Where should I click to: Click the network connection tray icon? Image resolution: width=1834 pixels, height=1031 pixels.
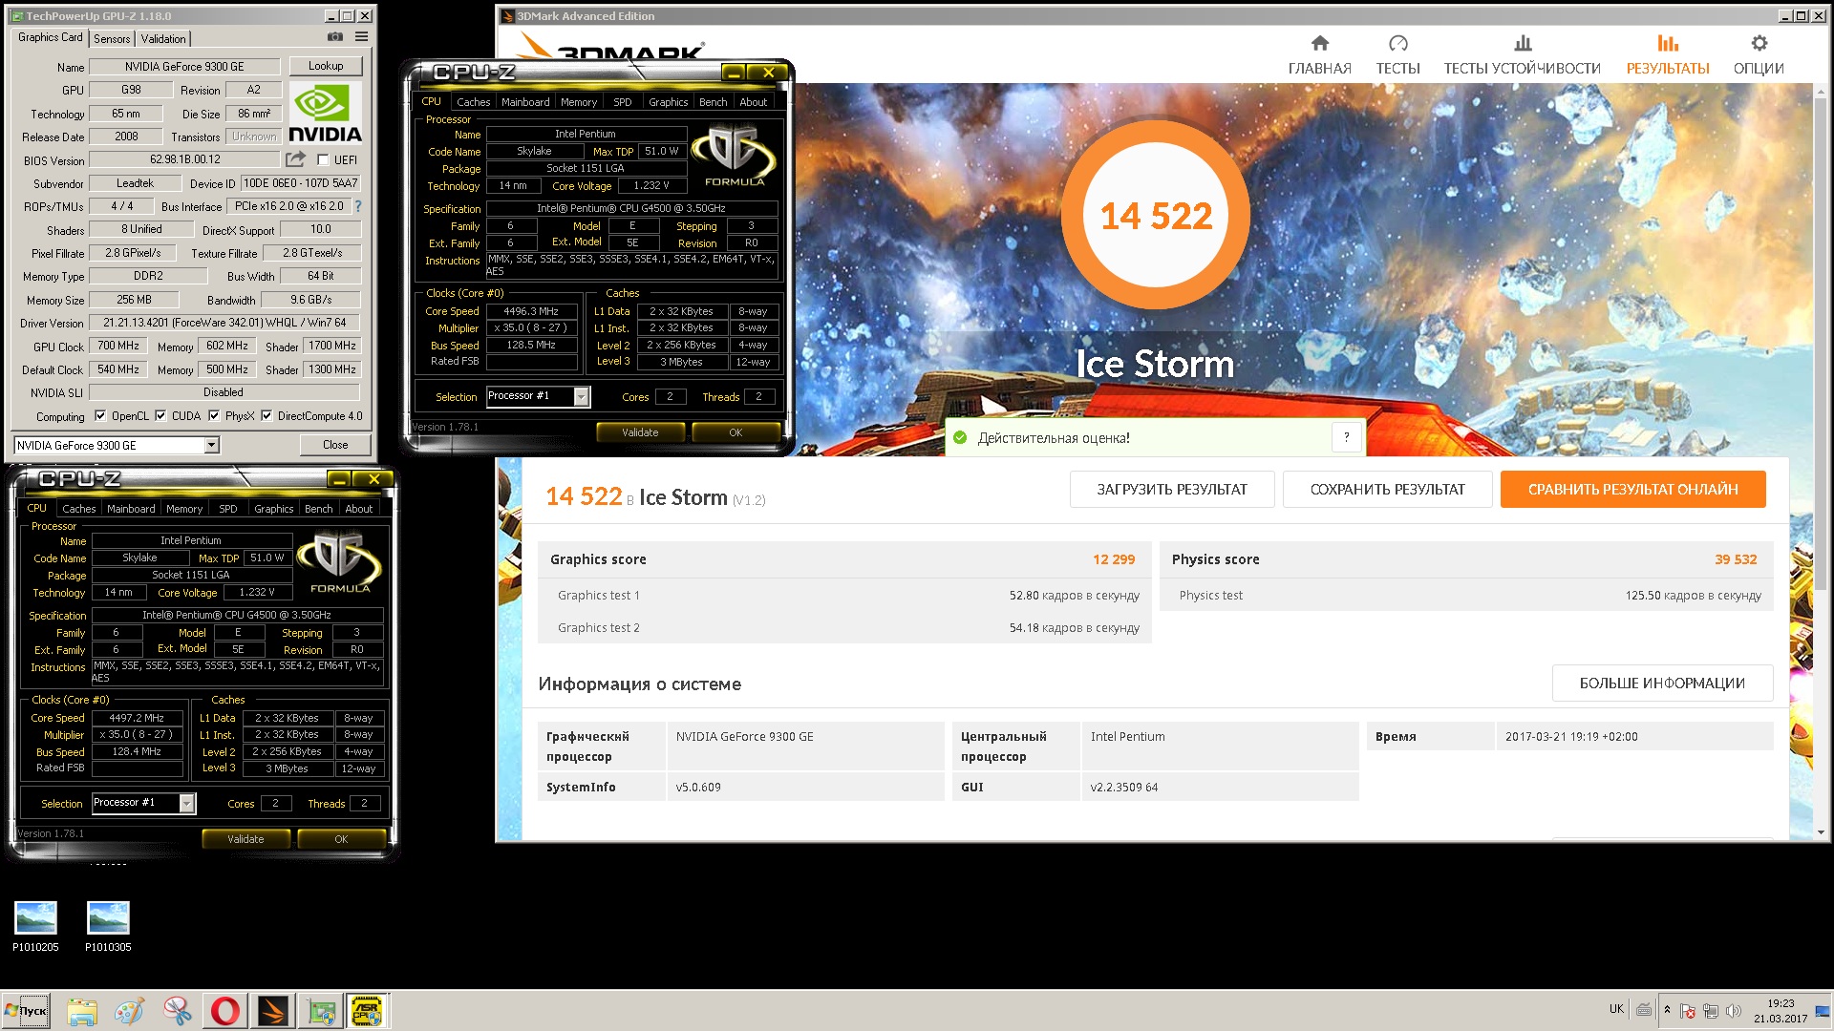pyautogui.click(x=1710, y=1010)
